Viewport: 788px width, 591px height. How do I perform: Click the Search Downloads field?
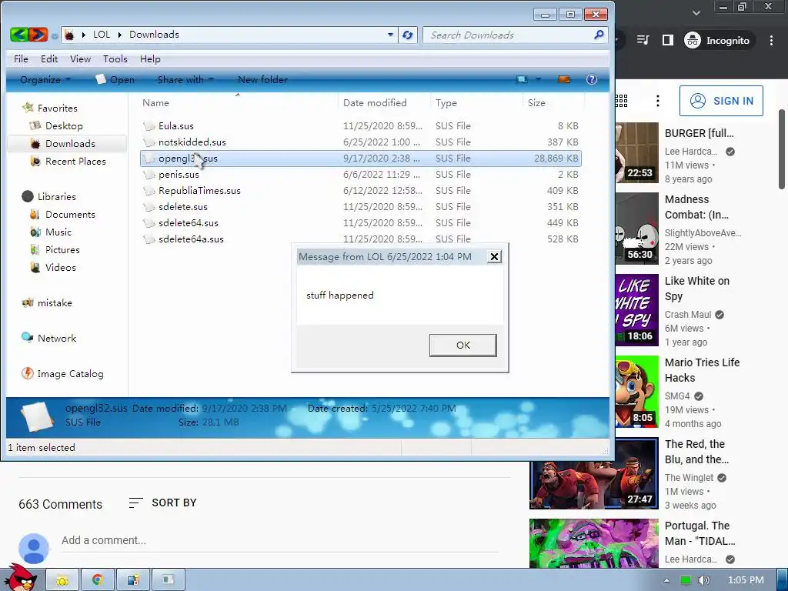[x=508, y=35]
